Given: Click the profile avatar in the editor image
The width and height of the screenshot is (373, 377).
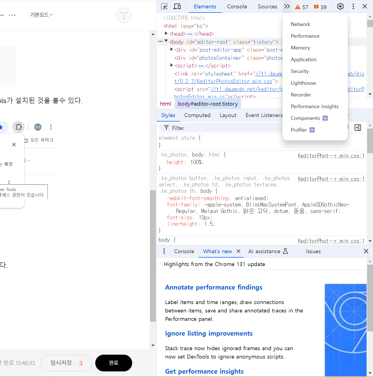Looking at the screenshot, I should click(x=38, y=127).
